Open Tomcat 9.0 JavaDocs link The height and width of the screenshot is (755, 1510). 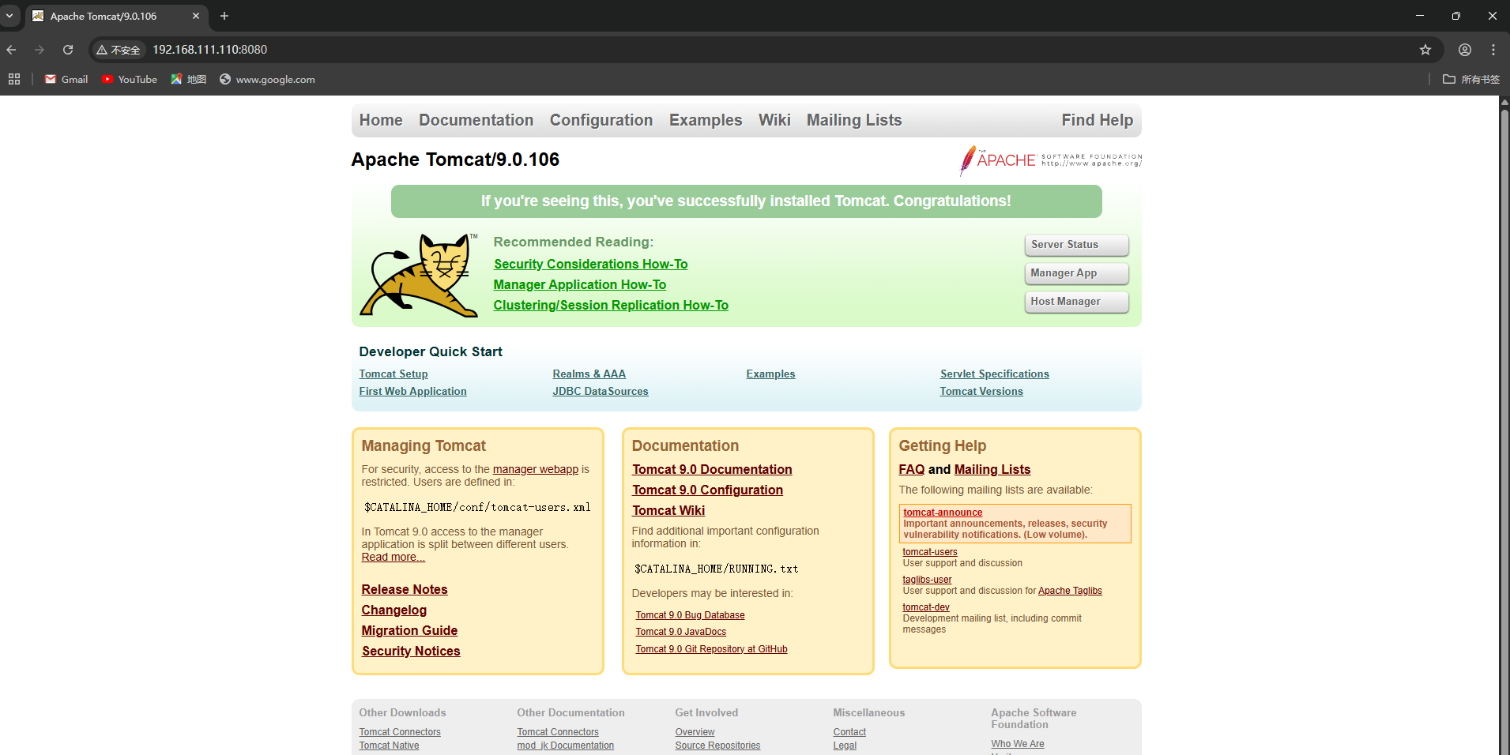tap(680, 632)
